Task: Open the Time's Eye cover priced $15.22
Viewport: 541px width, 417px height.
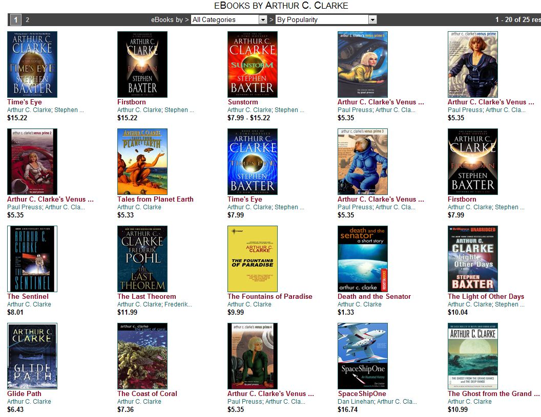Action: (x=32, y=64)
